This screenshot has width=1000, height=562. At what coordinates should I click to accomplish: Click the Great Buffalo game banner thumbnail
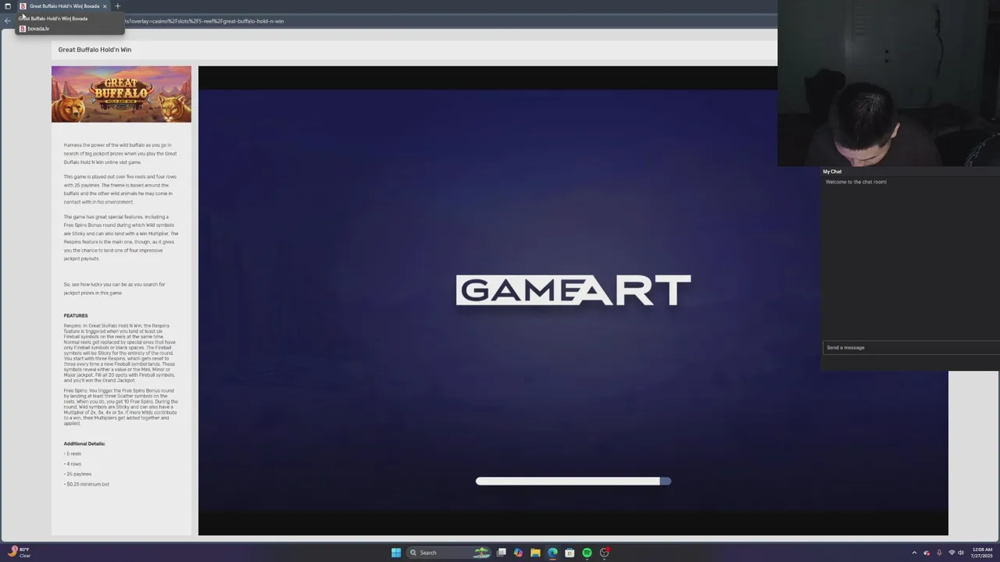tap(121, 94)
